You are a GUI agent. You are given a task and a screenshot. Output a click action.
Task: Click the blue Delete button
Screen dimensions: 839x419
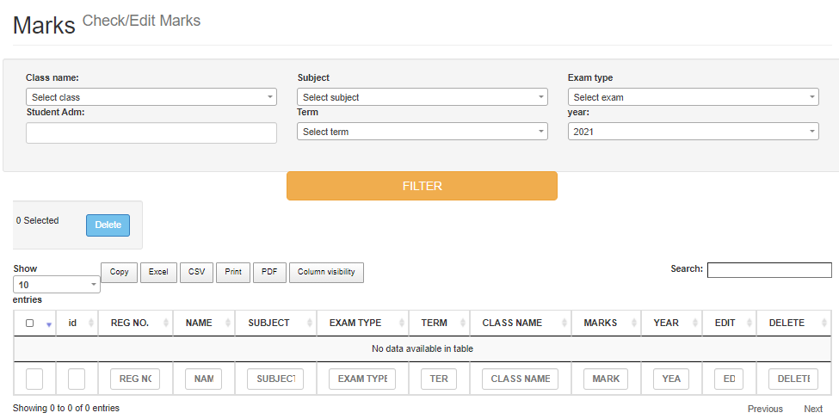(x=108, y=225)
